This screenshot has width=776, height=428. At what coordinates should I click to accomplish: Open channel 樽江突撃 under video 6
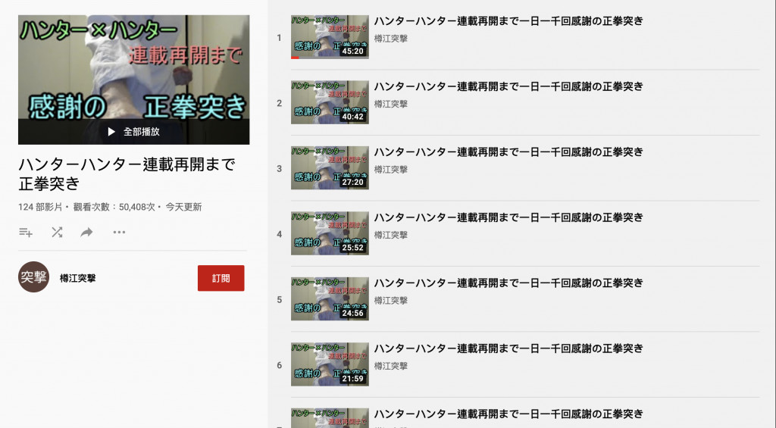click(x=391, y=366)
